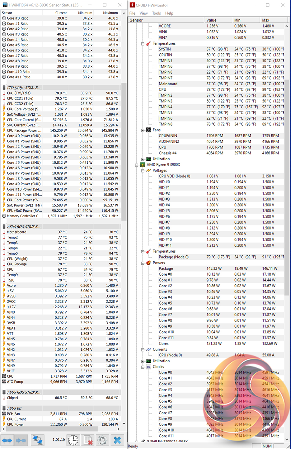
Task: Click the Current column header in HWiNFO
Action: coord(55,13)
